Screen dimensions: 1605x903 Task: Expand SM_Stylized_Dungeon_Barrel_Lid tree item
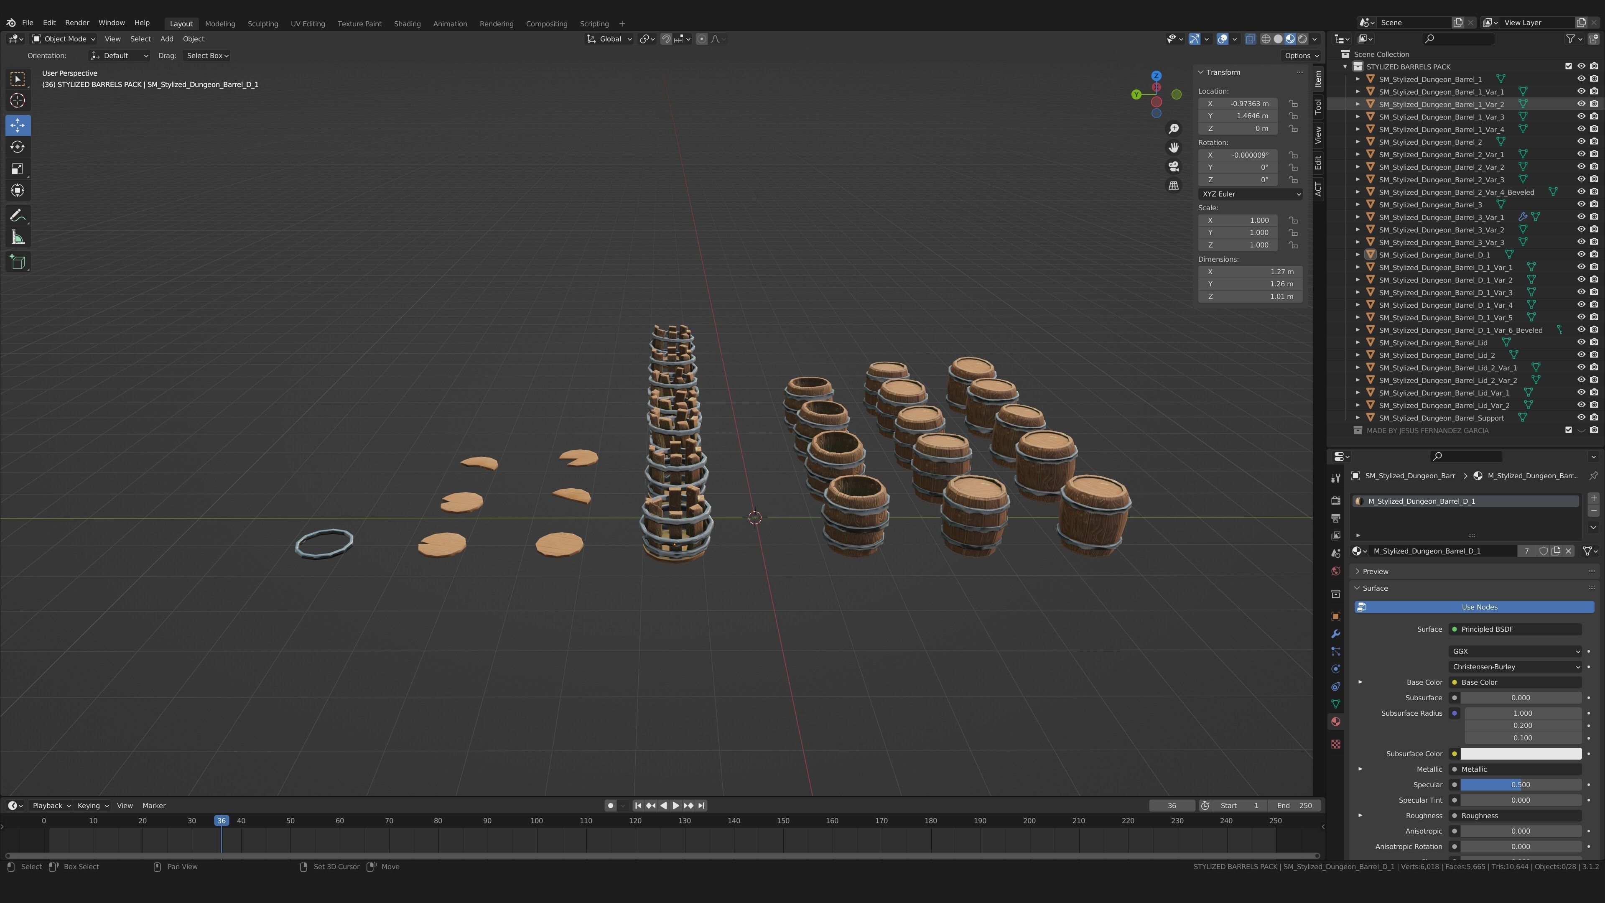[1358, 343]
